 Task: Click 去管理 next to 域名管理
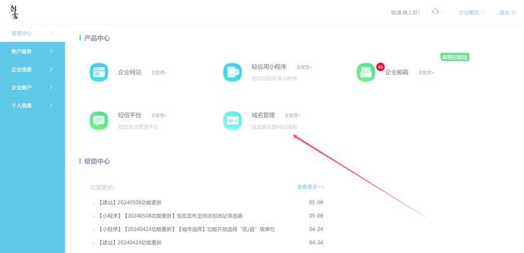(292, 116)
